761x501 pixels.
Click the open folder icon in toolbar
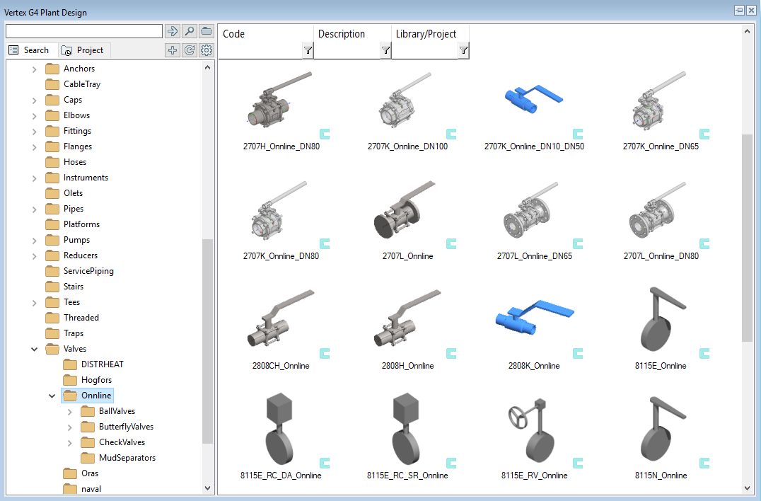(x=207, y=31)
